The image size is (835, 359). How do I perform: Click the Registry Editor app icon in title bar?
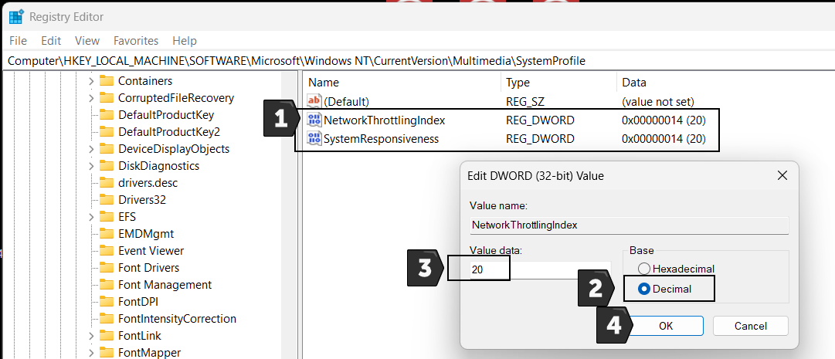pos(16,17)
